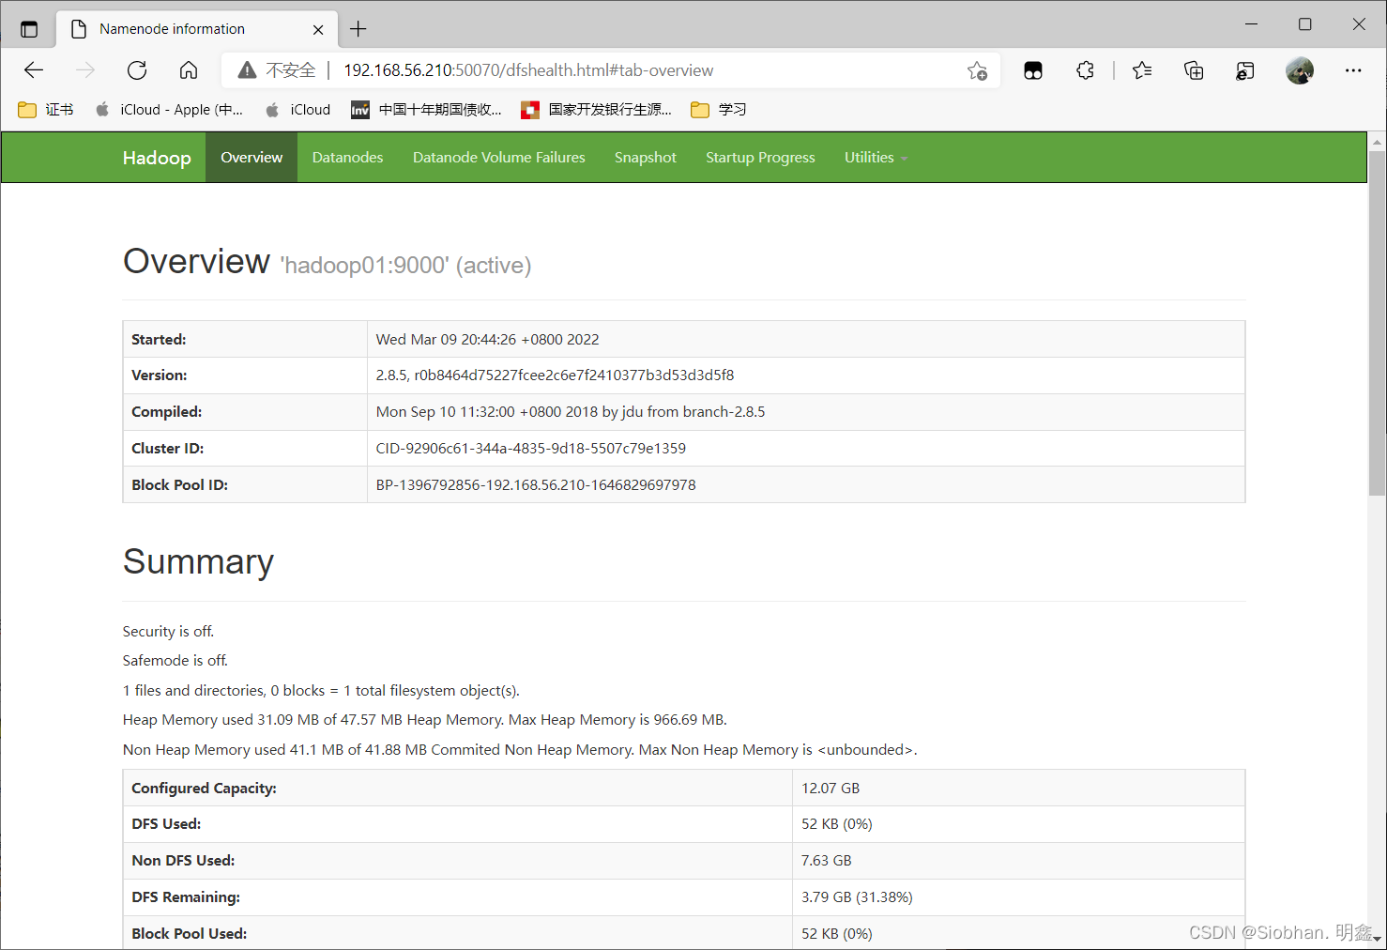Open the Collections icon in toolbar
This screenshot has width=1387, height=950.
(1194, 70)
